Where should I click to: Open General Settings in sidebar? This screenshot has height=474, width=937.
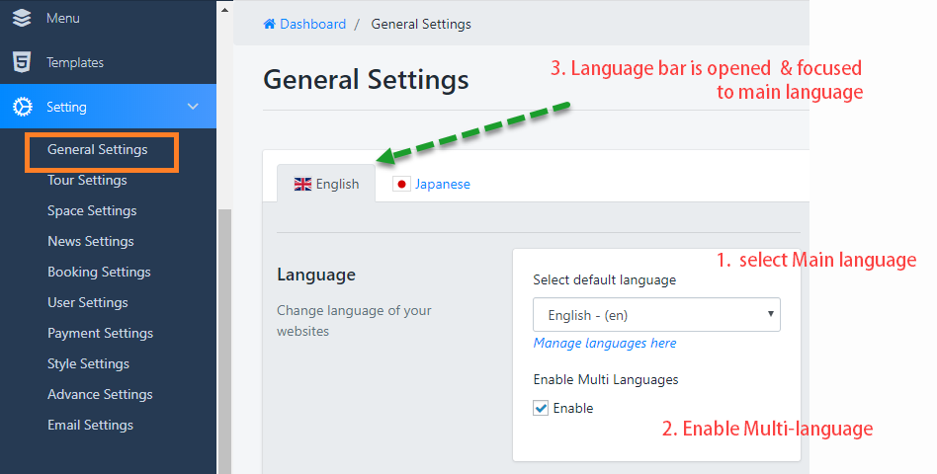pos(97,150)
